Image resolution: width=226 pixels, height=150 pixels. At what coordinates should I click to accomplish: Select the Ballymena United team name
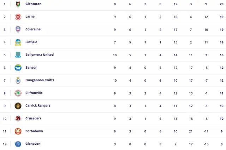pyautogui.click(x=40, y=55)
